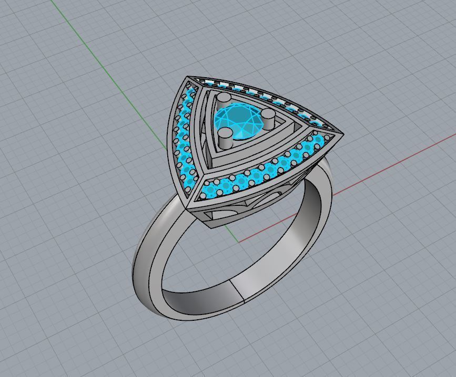Pick the prong right of center gemstone

tap(268, 119)
